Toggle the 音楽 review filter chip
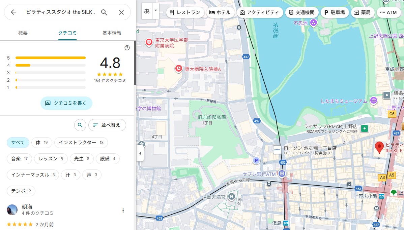Image resolution: width=404 pixels, height=230 pixels. [x=19, y=159]
